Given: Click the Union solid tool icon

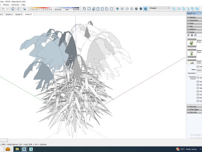Looking at the screenshot, I should coord(183,9).
